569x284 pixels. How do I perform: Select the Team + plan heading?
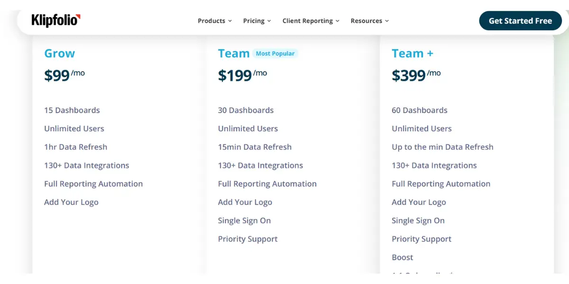pyautogui.click(x=413, y=53)
